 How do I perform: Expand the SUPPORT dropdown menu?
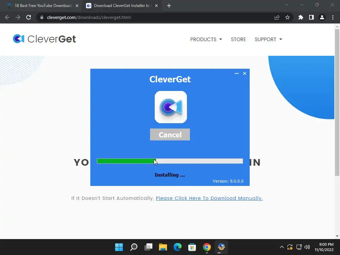coord(268,40)
